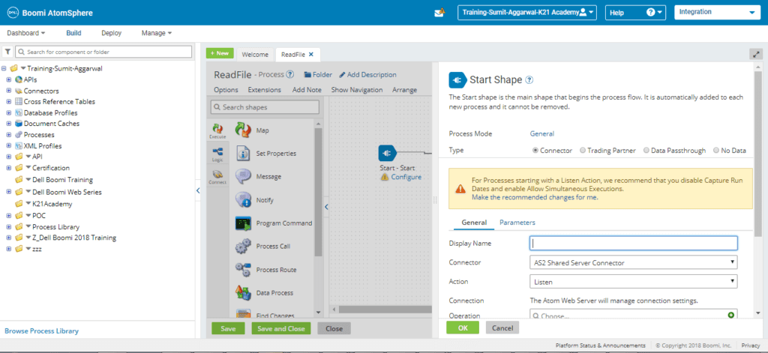Select the No Data radio button
768x353 pixels.
tap(716, 151)
